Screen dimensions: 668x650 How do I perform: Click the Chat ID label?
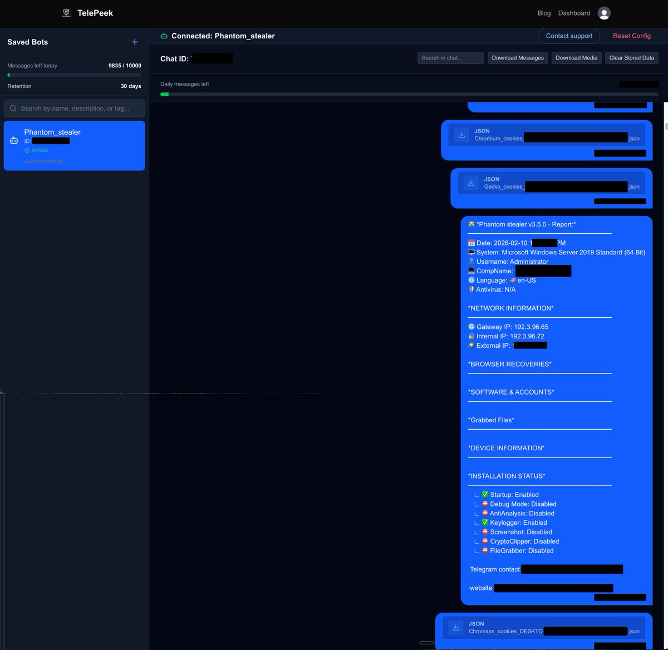[174, 59]
